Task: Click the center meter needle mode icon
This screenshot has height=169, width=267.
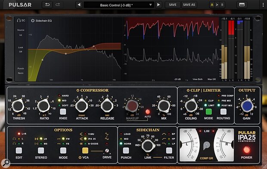Action: click(206, 145)
